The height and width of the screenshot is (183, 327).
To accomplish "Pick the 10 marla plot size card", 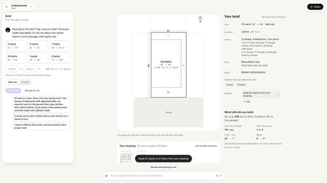I will (16, 58).
